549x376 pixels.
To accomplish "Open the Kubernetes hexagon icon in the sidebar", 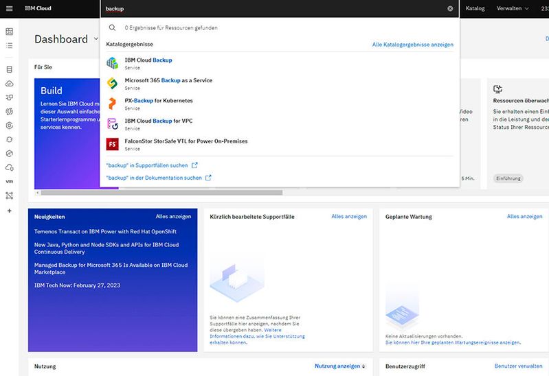I will click(10, 126).
